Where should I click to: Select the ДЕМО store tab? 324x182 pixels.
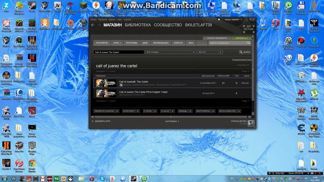click(145, 43)
